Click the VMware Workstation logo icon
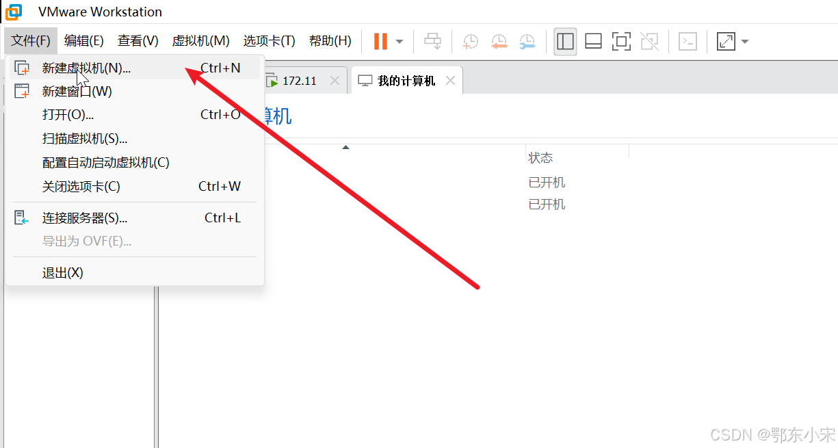 tap(14, 12)
